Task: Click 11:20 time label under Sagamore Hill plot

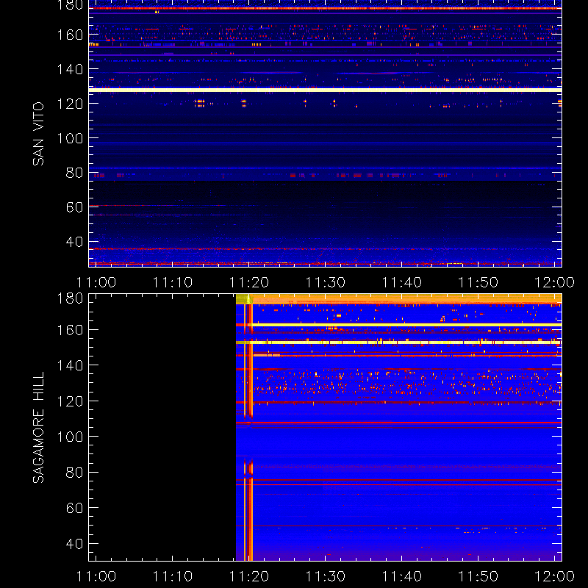Action: coord(249,576)
